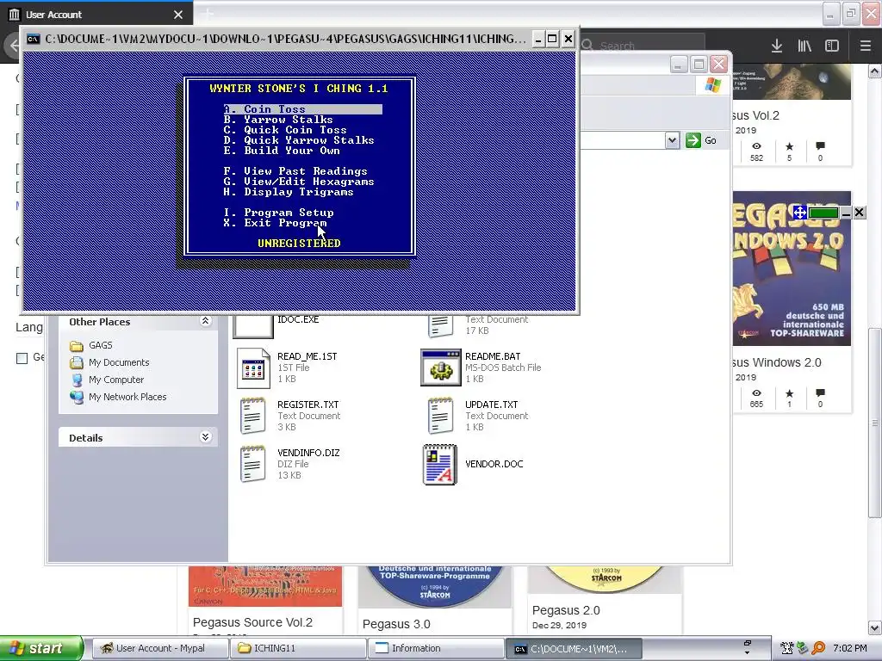This screenshot has width=882, height=661.
Task: Click the orange search tray icon
Action: (x=818, y=648)
